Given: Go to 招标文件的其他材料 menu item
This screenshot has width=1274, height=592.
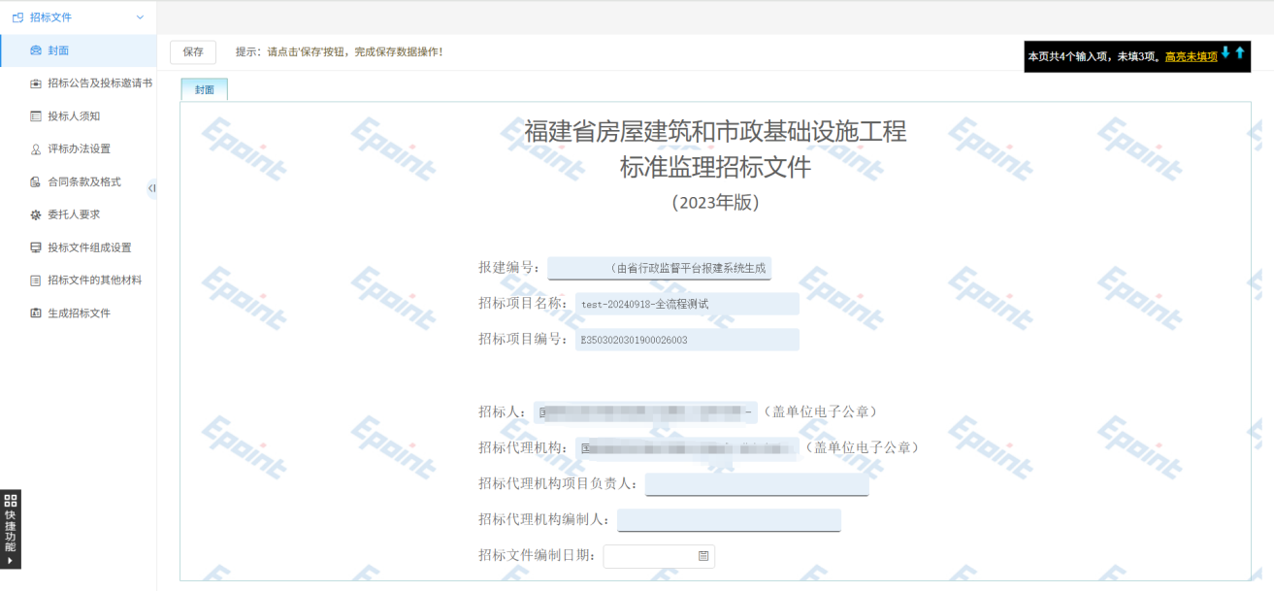Looking at the screenshot, I should coord(94,280).
